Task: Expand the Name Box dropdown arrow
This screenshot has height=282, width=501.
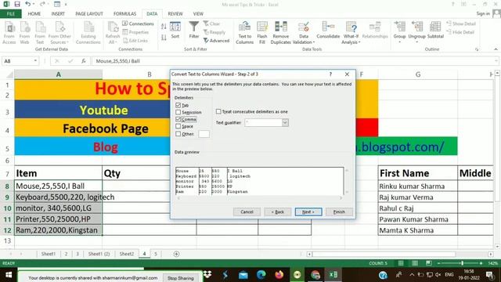Action: coord(35,61)
